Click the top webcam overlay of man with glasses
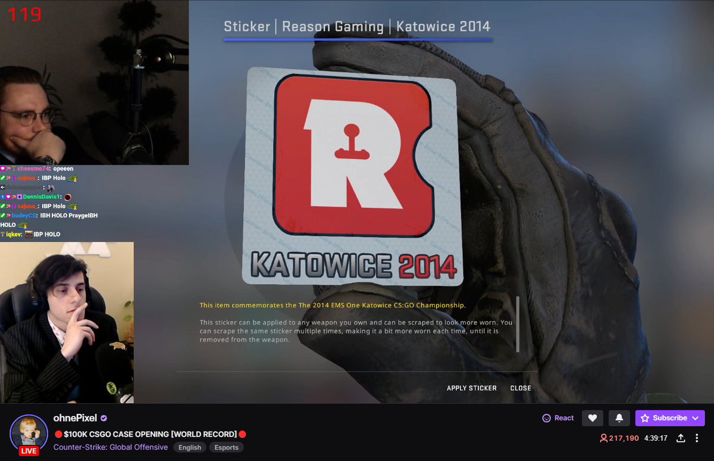The height and width of the screenshot is (461, 714). tap(94, 82)
